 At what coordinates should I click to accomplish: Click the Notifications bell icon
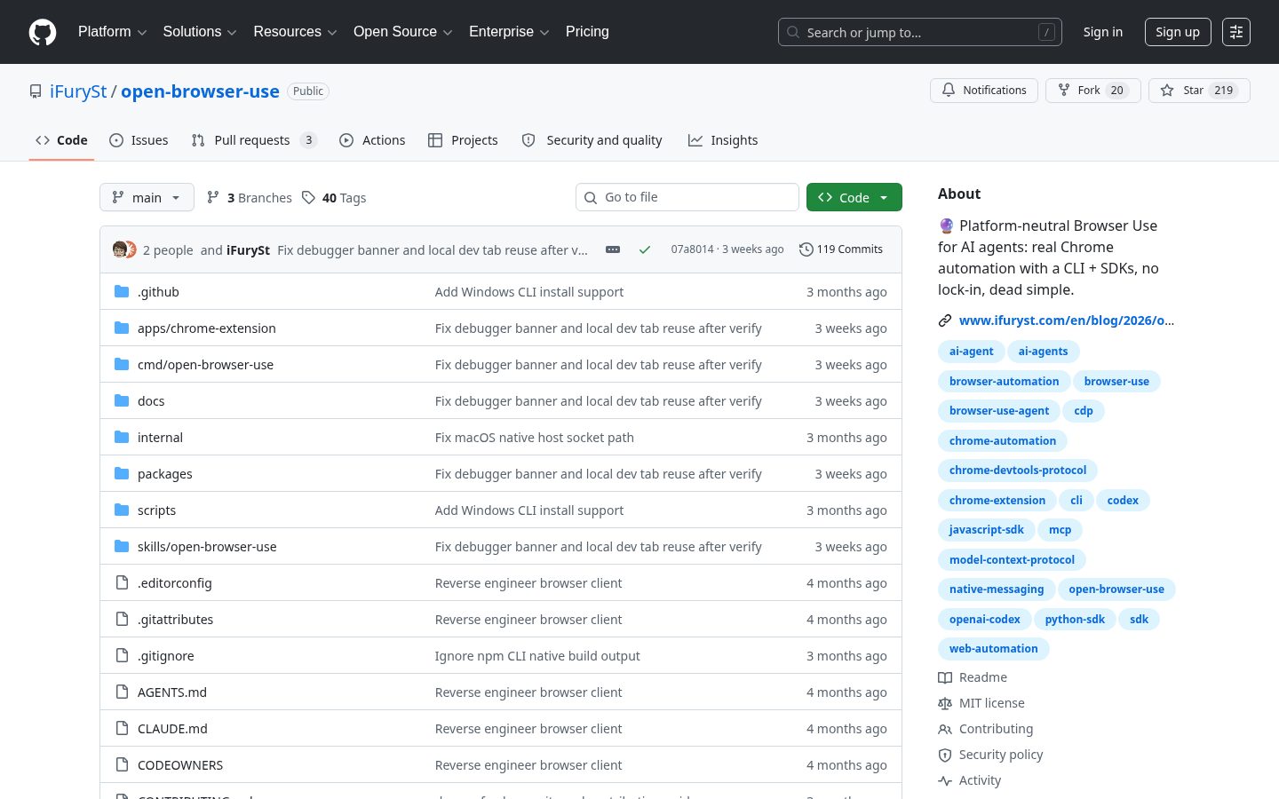(949, 91)
